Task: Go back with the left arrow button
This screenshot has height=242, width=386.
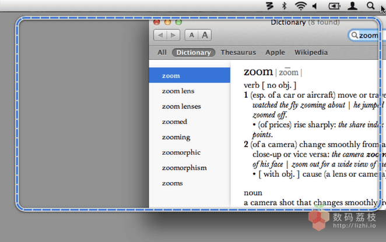Action: click(x=160, y=35)
